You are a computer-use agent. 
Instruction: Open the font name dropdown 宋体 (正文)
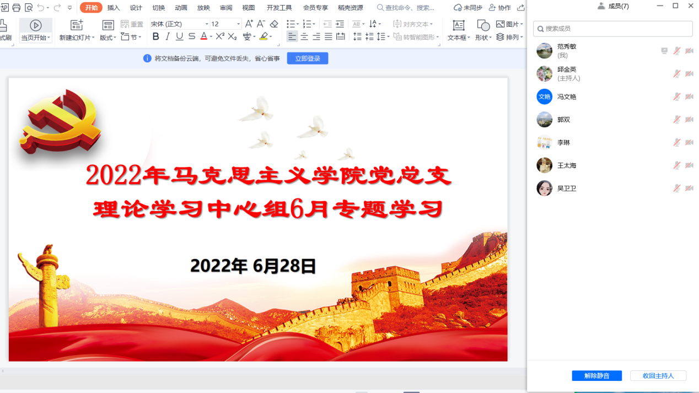click(207, 24)
